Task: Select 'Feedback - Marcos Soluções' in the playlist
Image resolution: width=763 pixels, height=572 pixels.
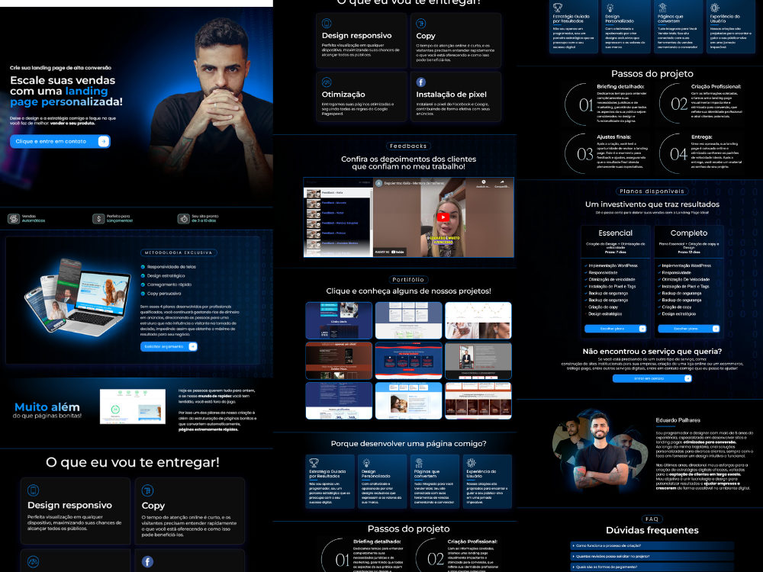Action: [x=338, y=223]
